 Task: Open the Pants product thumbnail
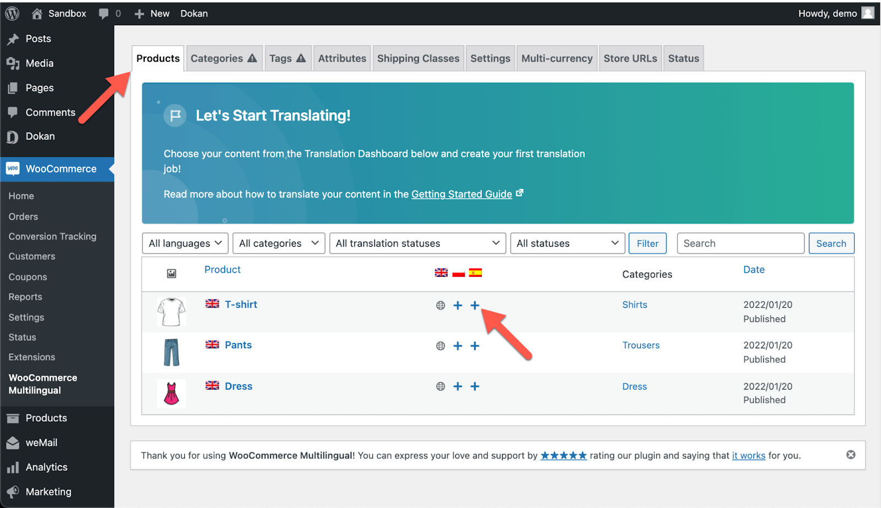(x=171, y=353)
